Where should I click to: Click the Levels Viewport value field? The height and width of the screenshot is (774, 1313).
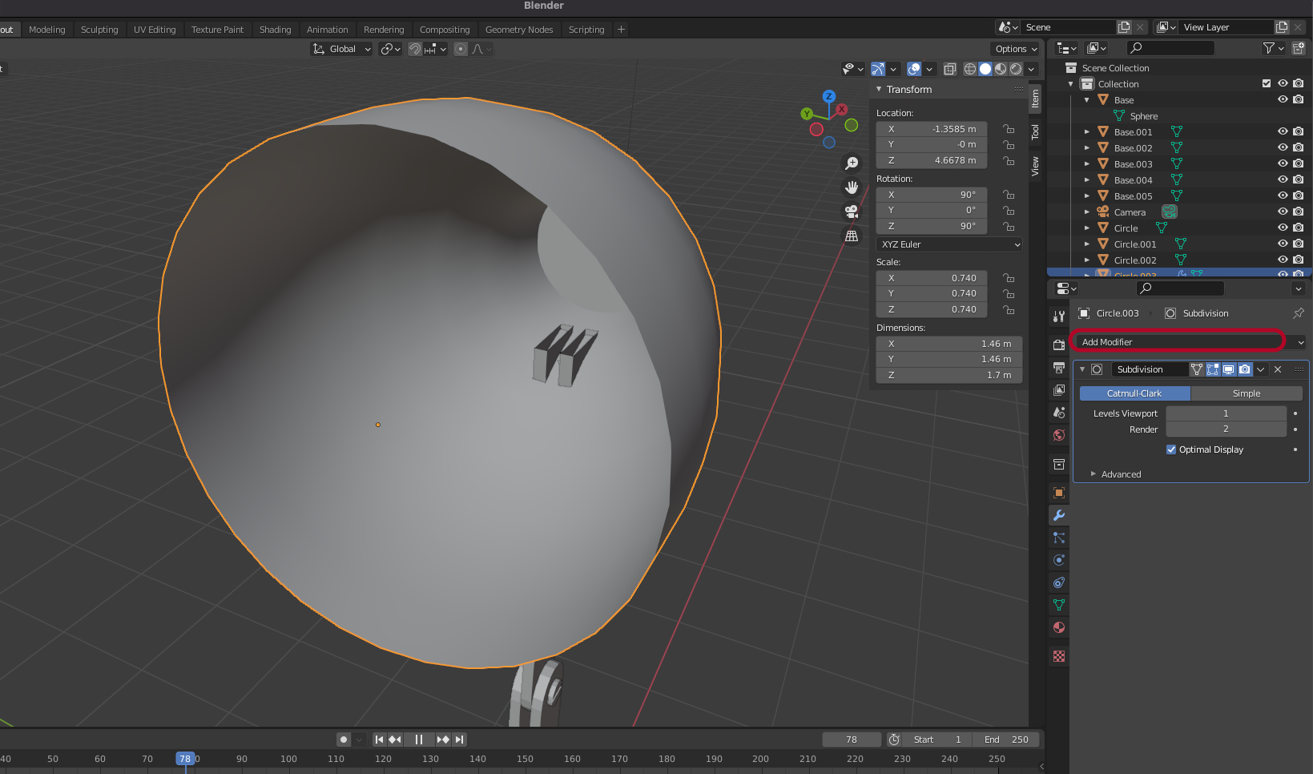[1226, 413]
